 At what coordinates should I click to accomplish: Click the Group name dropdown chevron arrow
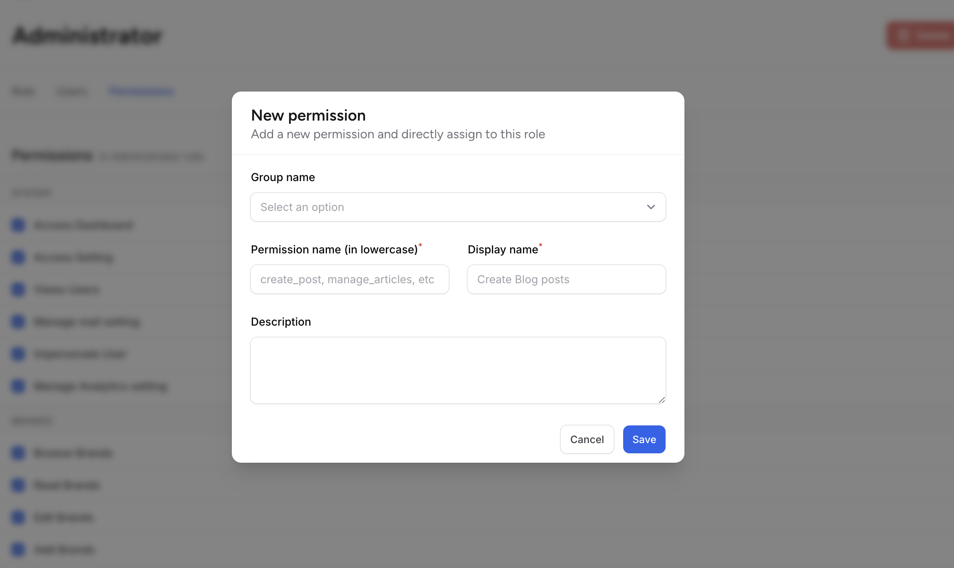(x=651, y=207)
